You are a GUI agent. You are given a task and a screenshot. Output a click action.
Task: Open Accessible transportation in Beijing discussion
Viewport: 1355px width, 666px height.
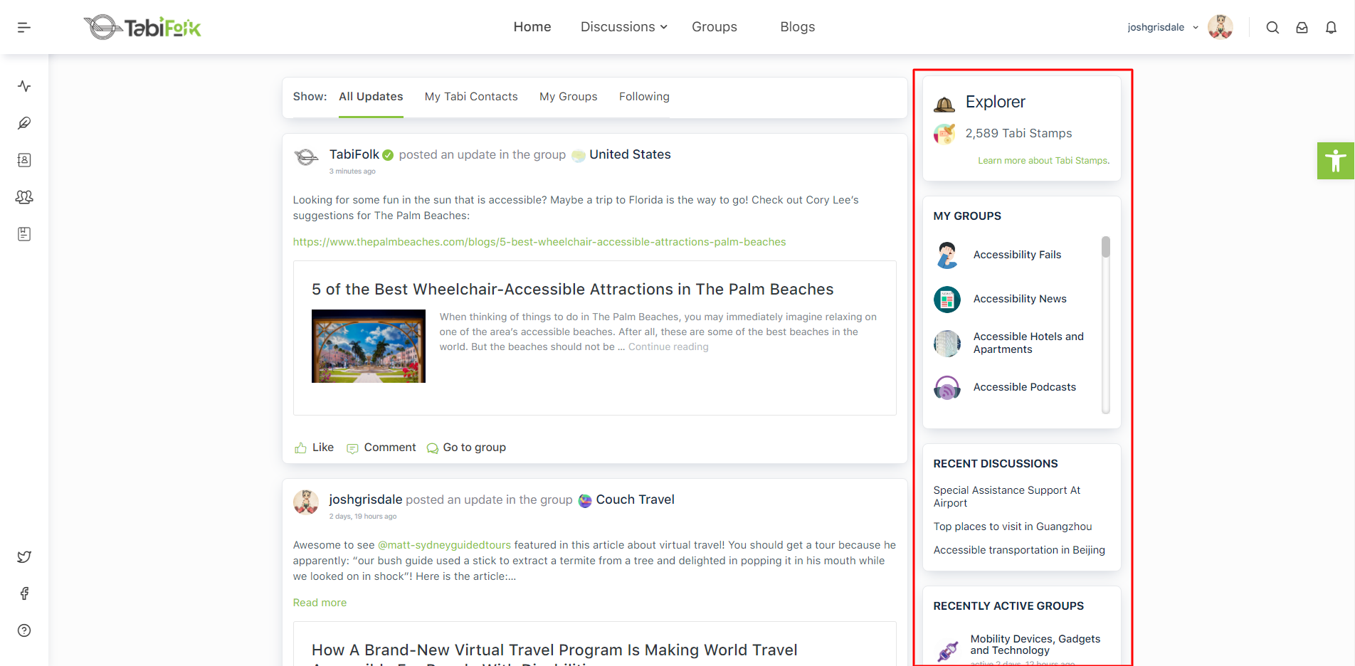click(1019, 550)
